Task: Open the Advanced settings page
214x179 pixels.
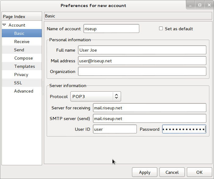Action: [23, 91]
